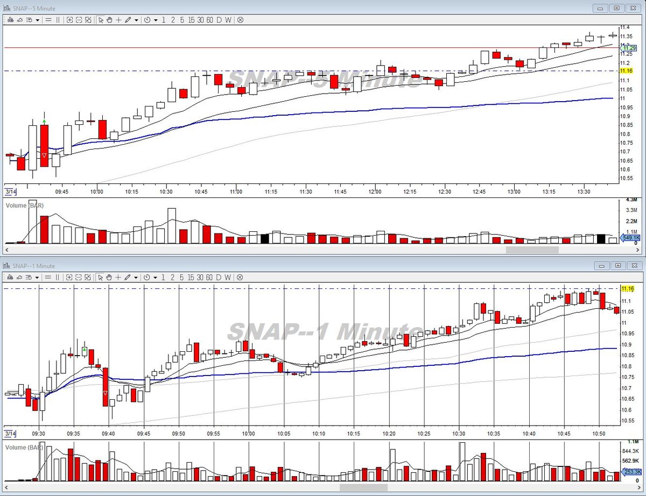Switch 5 Minute window to 1-minute interval
Screen dimensions: 646x496
click(x=164, y=20)
